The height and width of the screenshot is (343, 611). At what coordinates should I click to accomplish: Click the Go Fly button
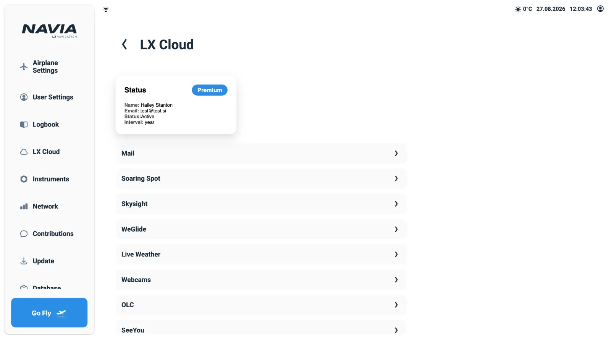pyautogui.click(x=49, y=313)
